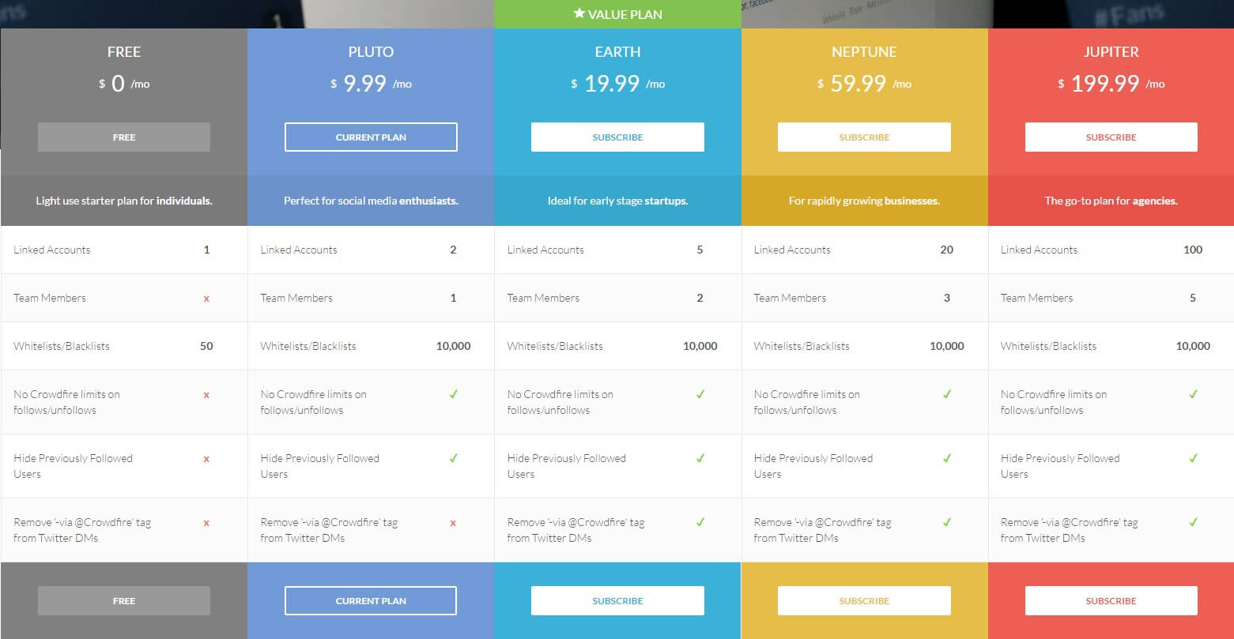Click Pluto's checkmark for No Crowdfire limits

click(x=453, y=394)
